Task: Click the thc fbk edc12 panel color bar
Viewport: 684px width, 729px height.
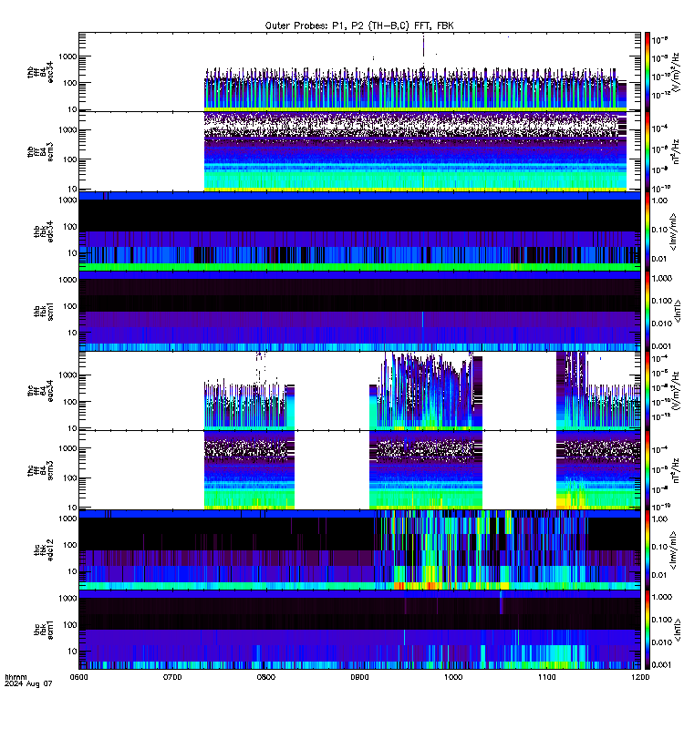Action: pos(648,550)
